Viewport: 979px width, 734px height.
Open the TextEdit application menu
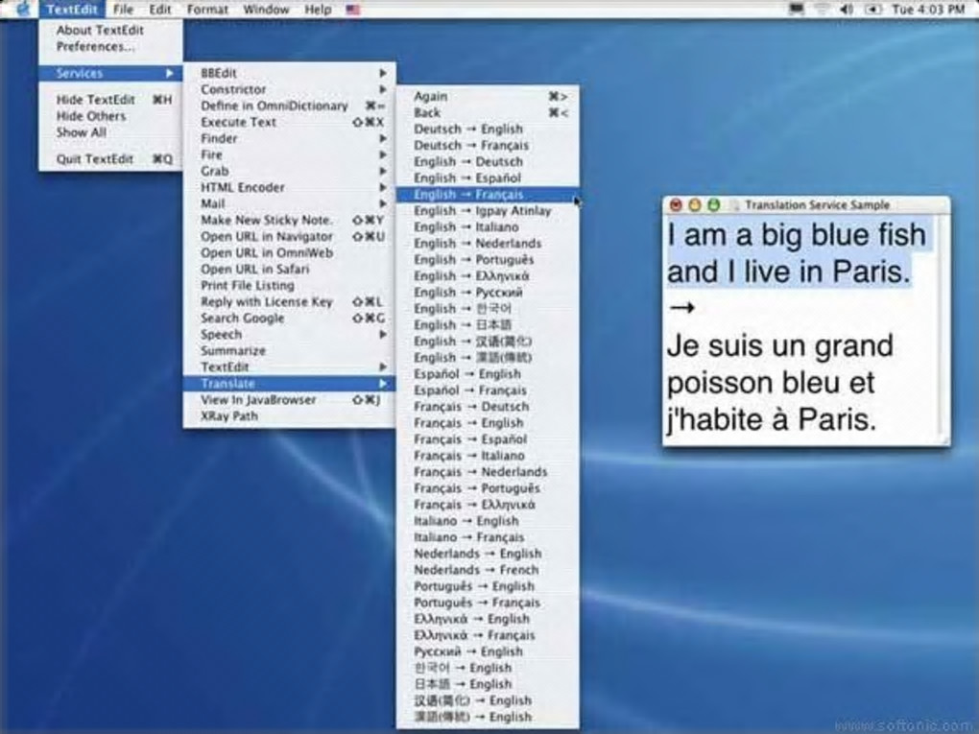coord(72,10)
